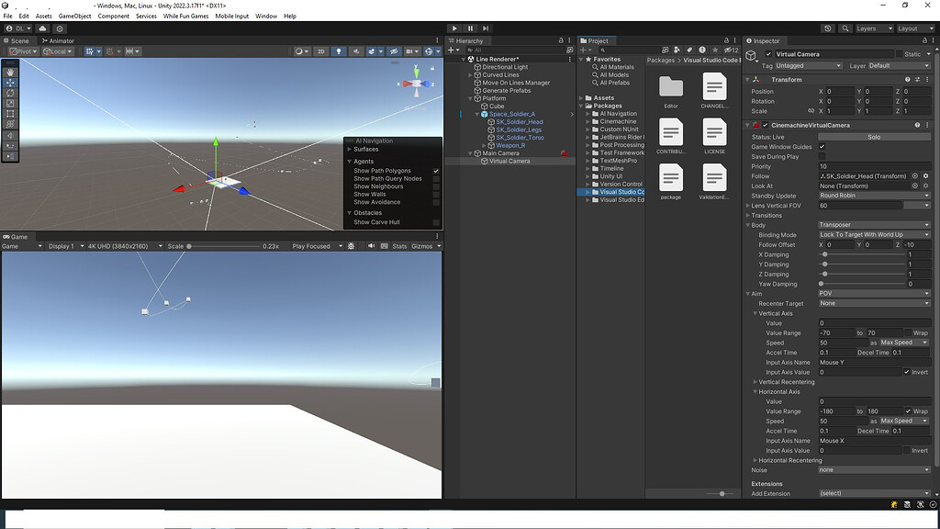Uncheck Game Window Guides in CinemachineVirtualCamera

(x=822, y=147)
